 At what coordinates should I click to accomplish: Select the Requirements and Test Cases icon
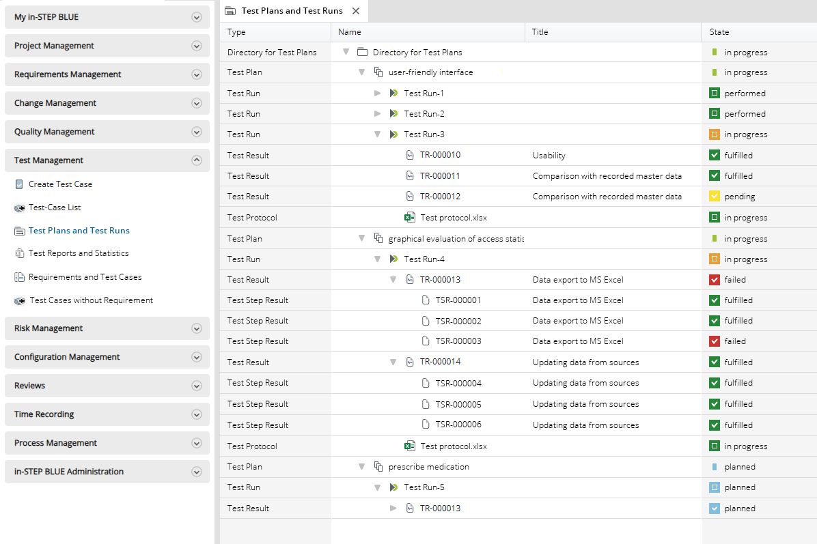click(20, 276)
